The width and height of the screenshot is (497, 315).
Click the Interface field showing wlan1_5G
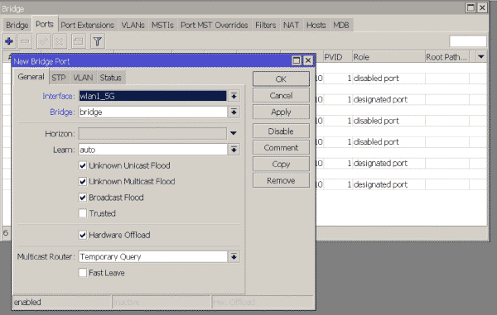click(x=152, y=96)
